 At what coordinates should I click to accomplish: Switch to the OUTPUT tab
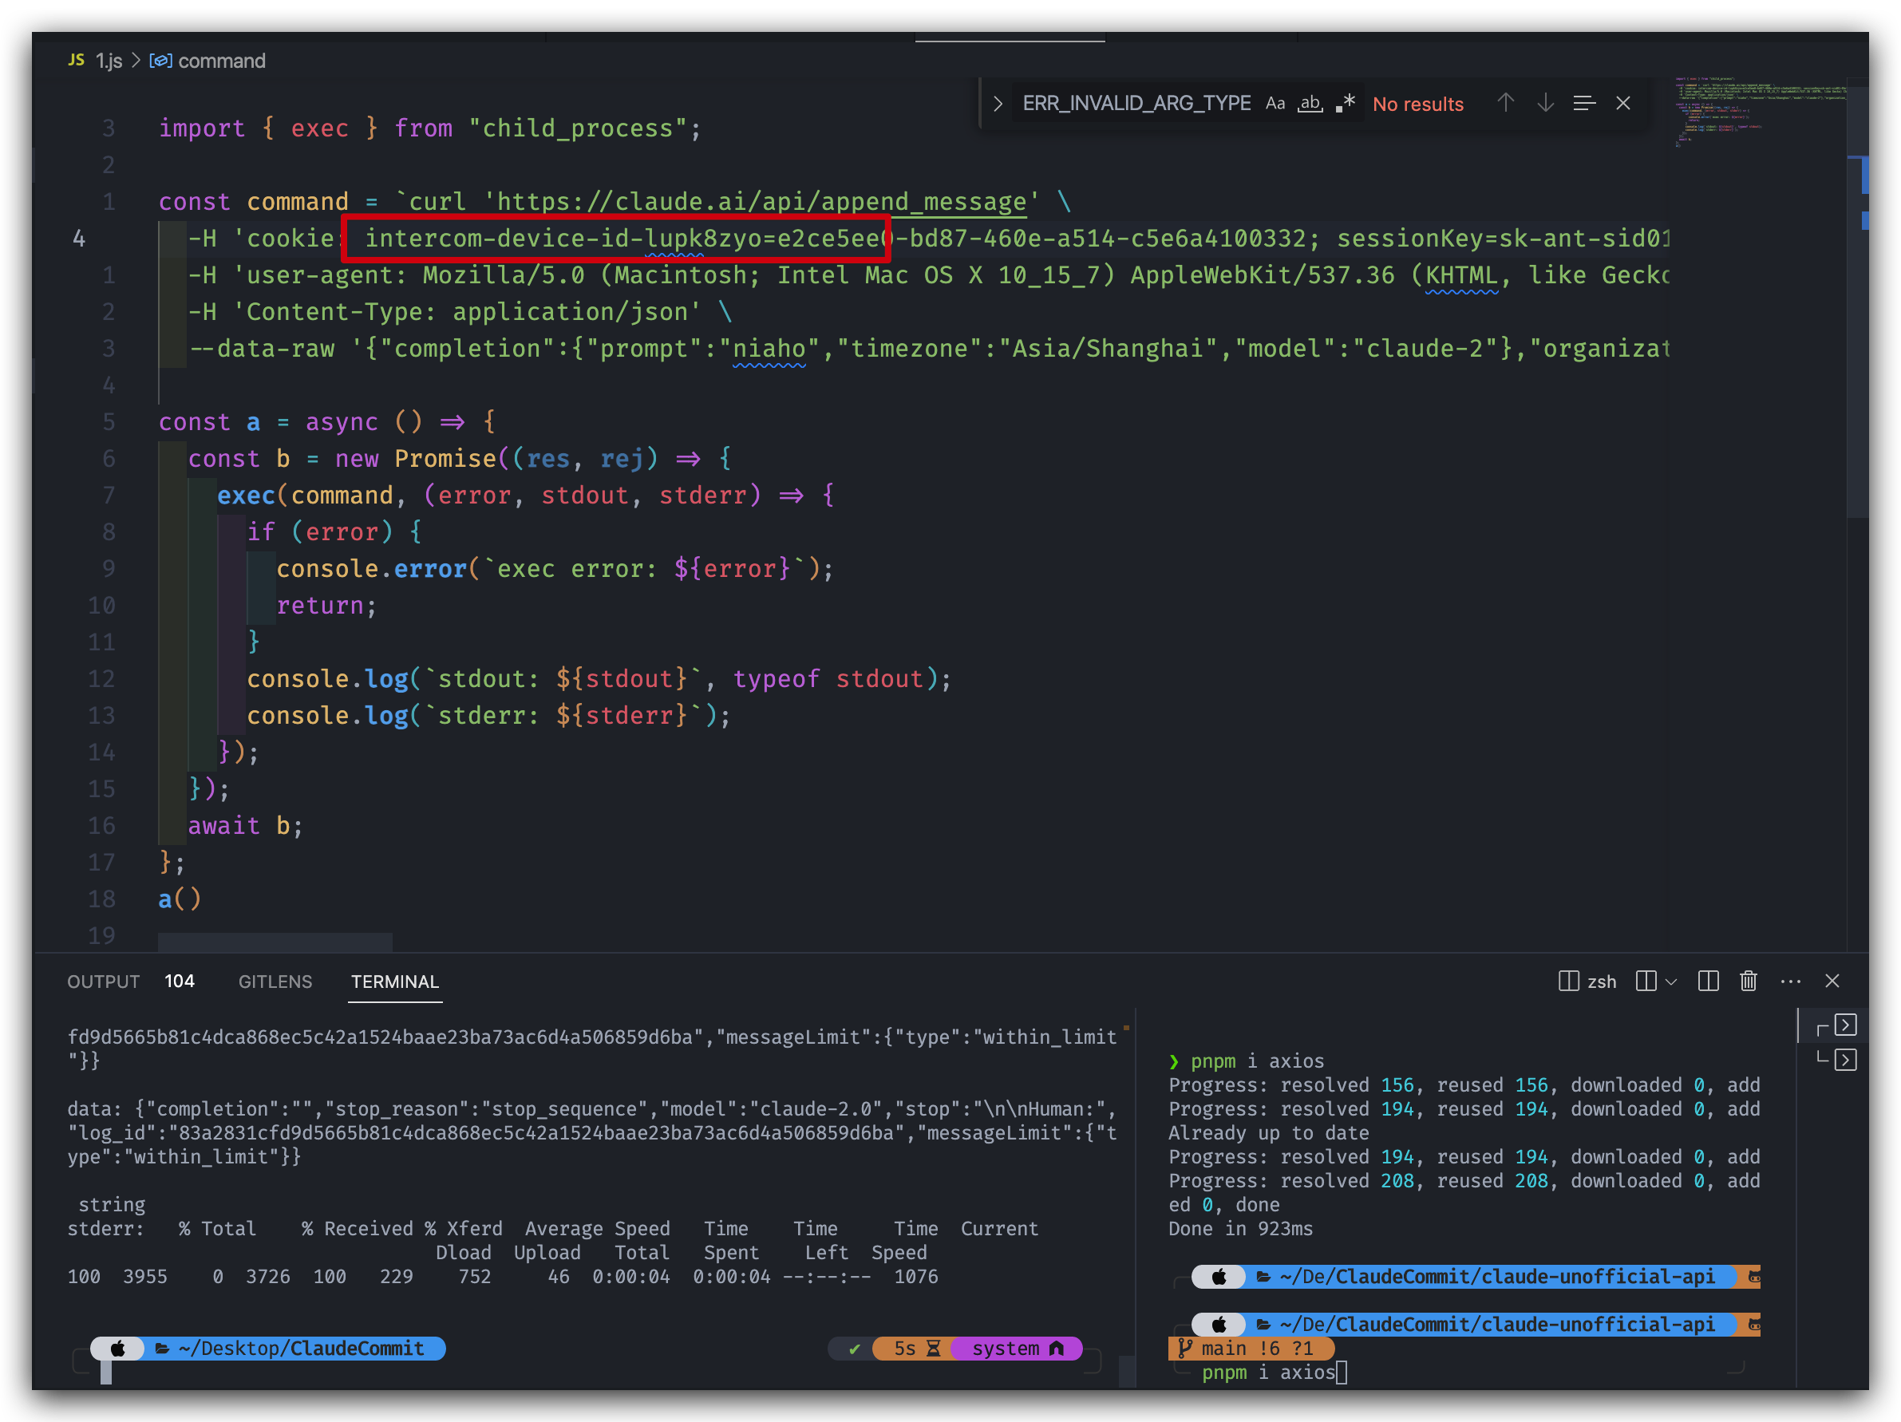[x=103, y=982]
